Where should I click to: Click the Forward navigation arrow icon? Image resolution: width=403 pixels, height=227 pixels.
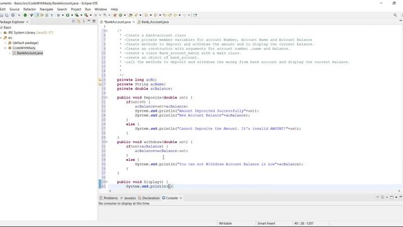[x=184, y=15]
